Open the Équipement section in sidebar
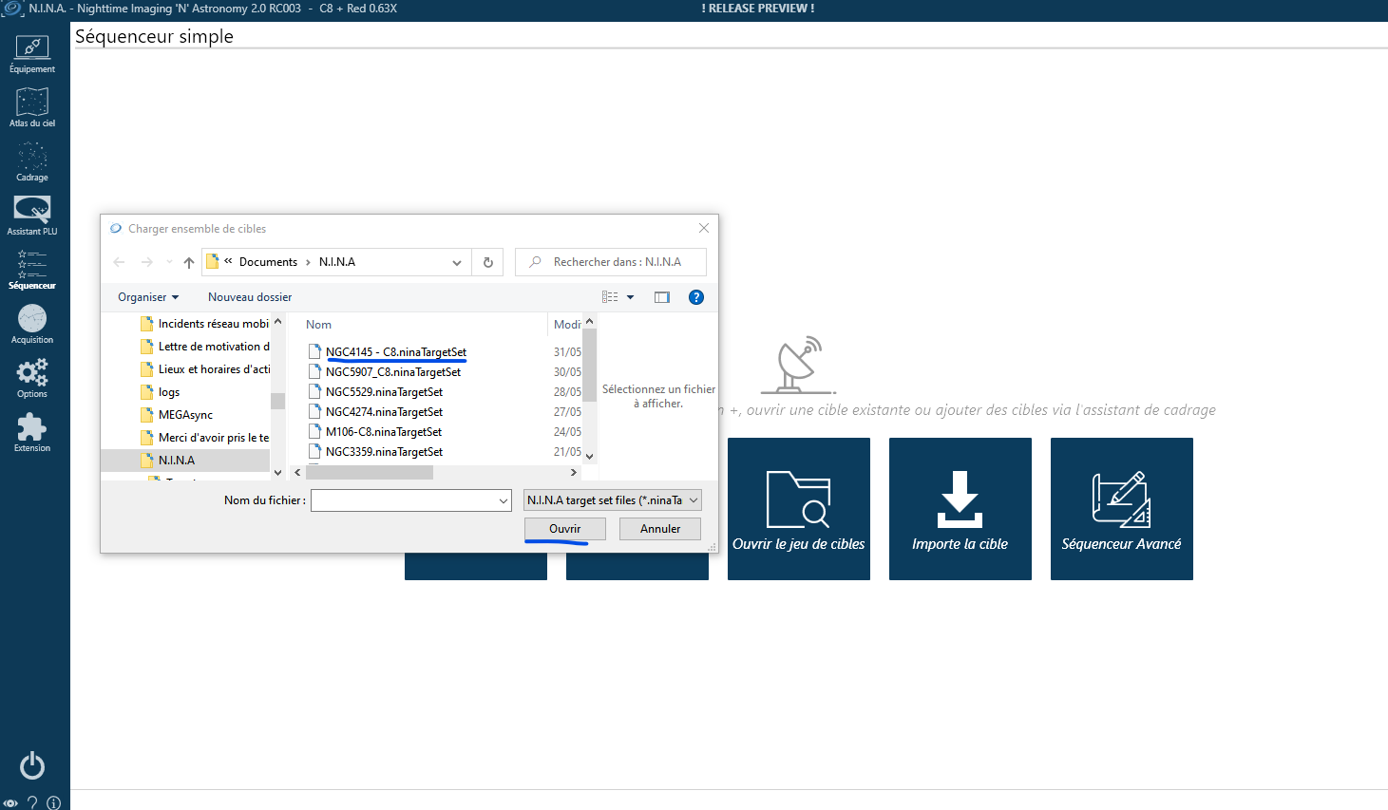The height and width of the screenshot is (810, 1388). 32,53
